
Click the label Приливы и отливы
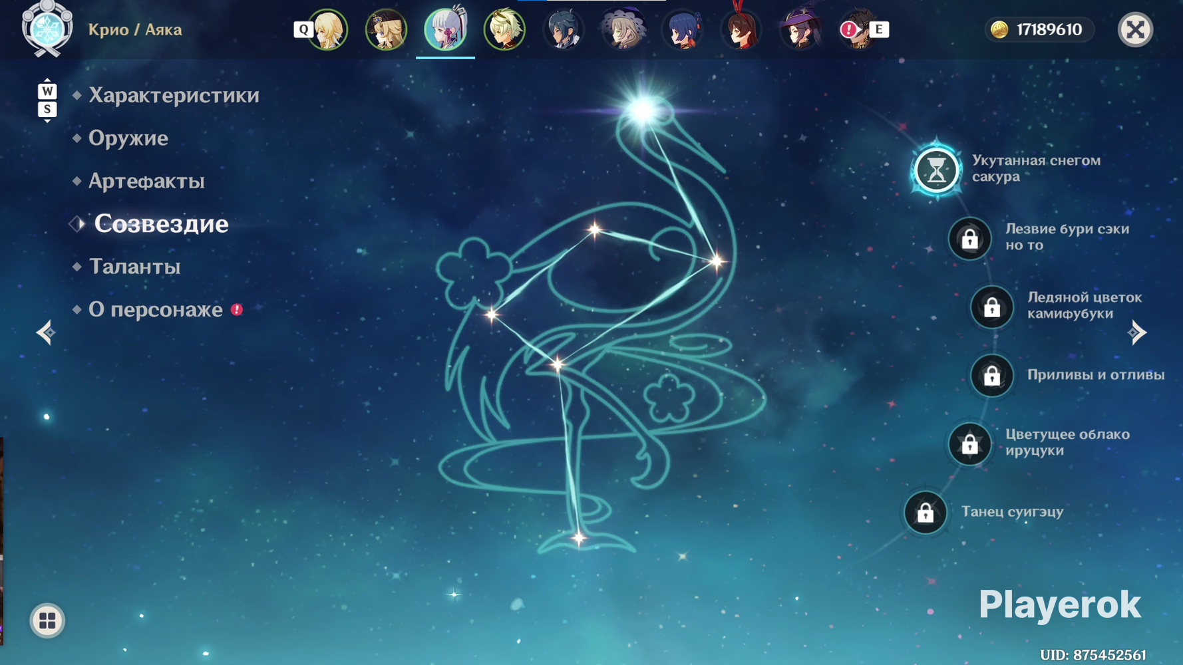[1096, 375]
